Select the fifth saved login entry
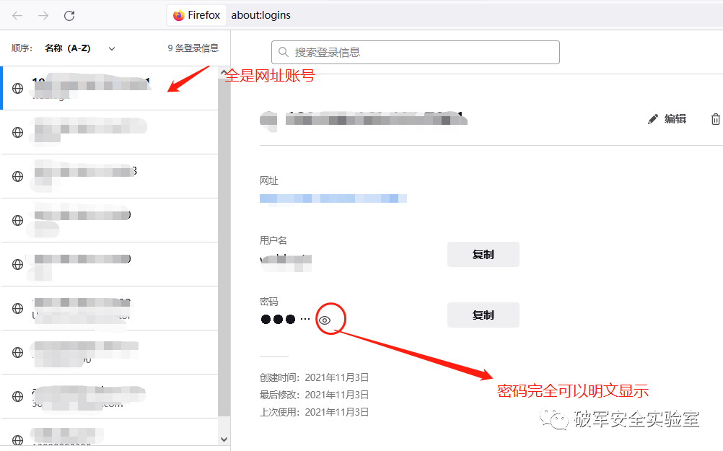 click(x=109, y=264)
